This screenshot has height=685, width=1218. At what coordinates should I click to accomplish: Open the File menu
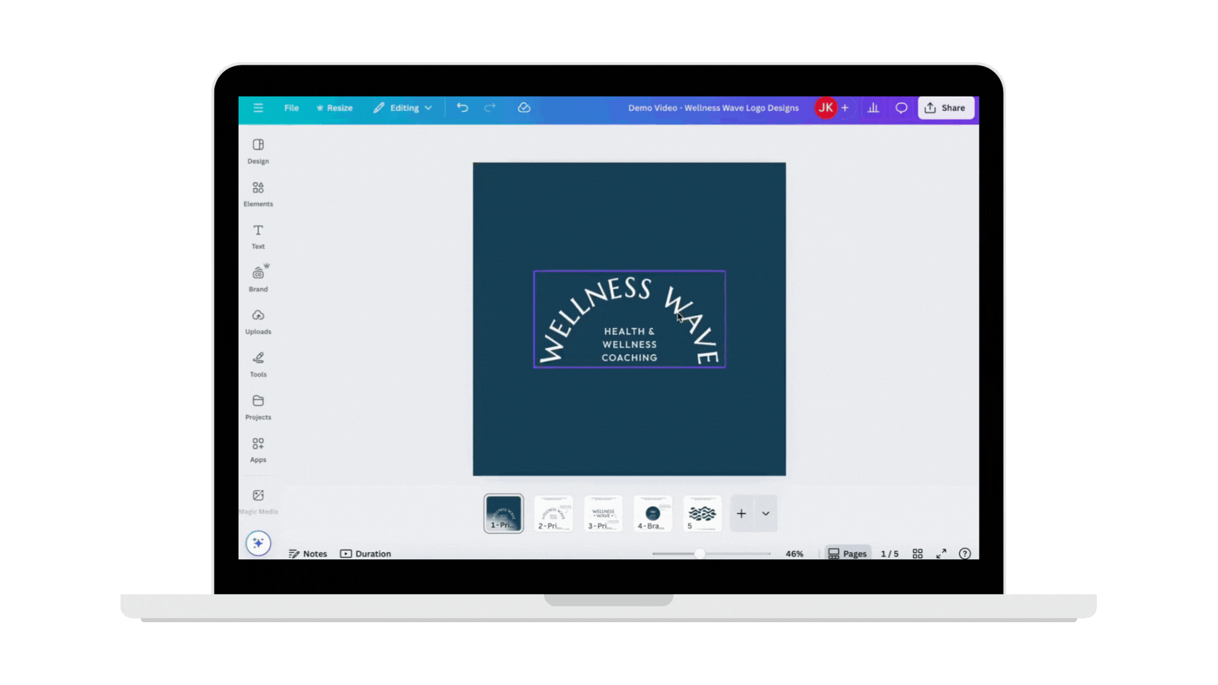[291, 108]
